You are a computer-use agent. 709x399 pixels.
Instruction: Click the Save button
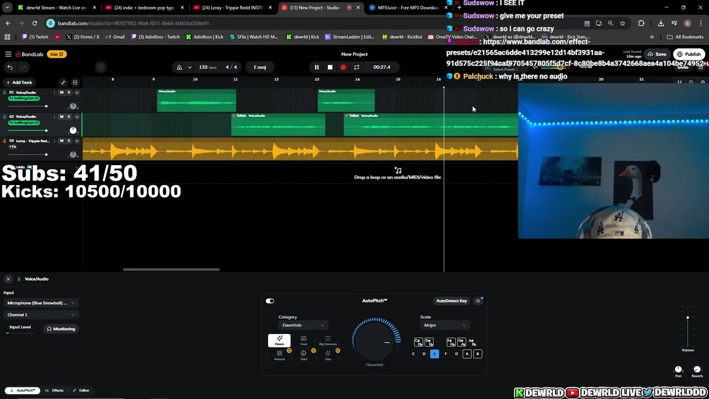657,54
